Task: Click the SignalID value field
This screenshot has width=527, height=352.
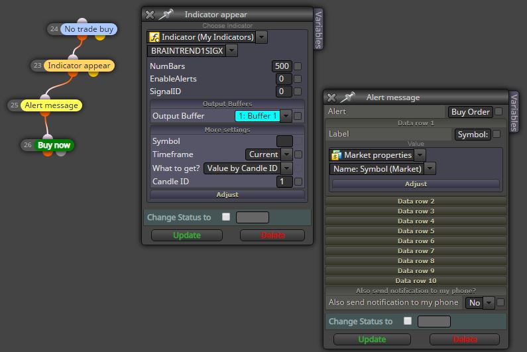Action: pos(284,91)
